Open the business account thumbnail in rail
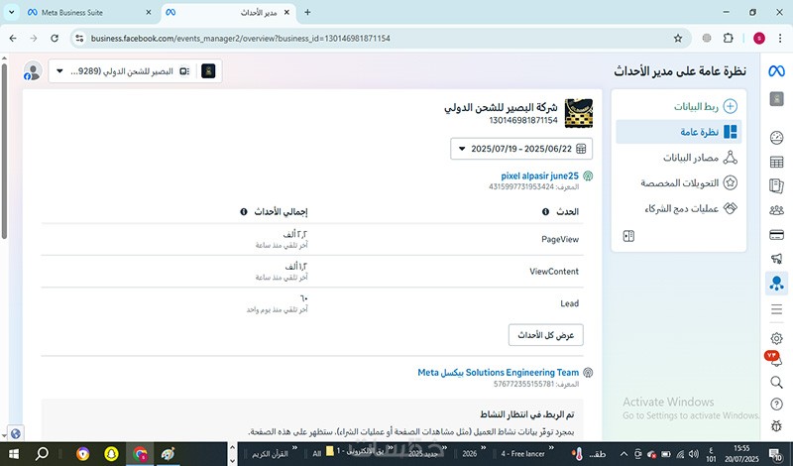This screenshot has height=466, width=793. pos(776,99)
